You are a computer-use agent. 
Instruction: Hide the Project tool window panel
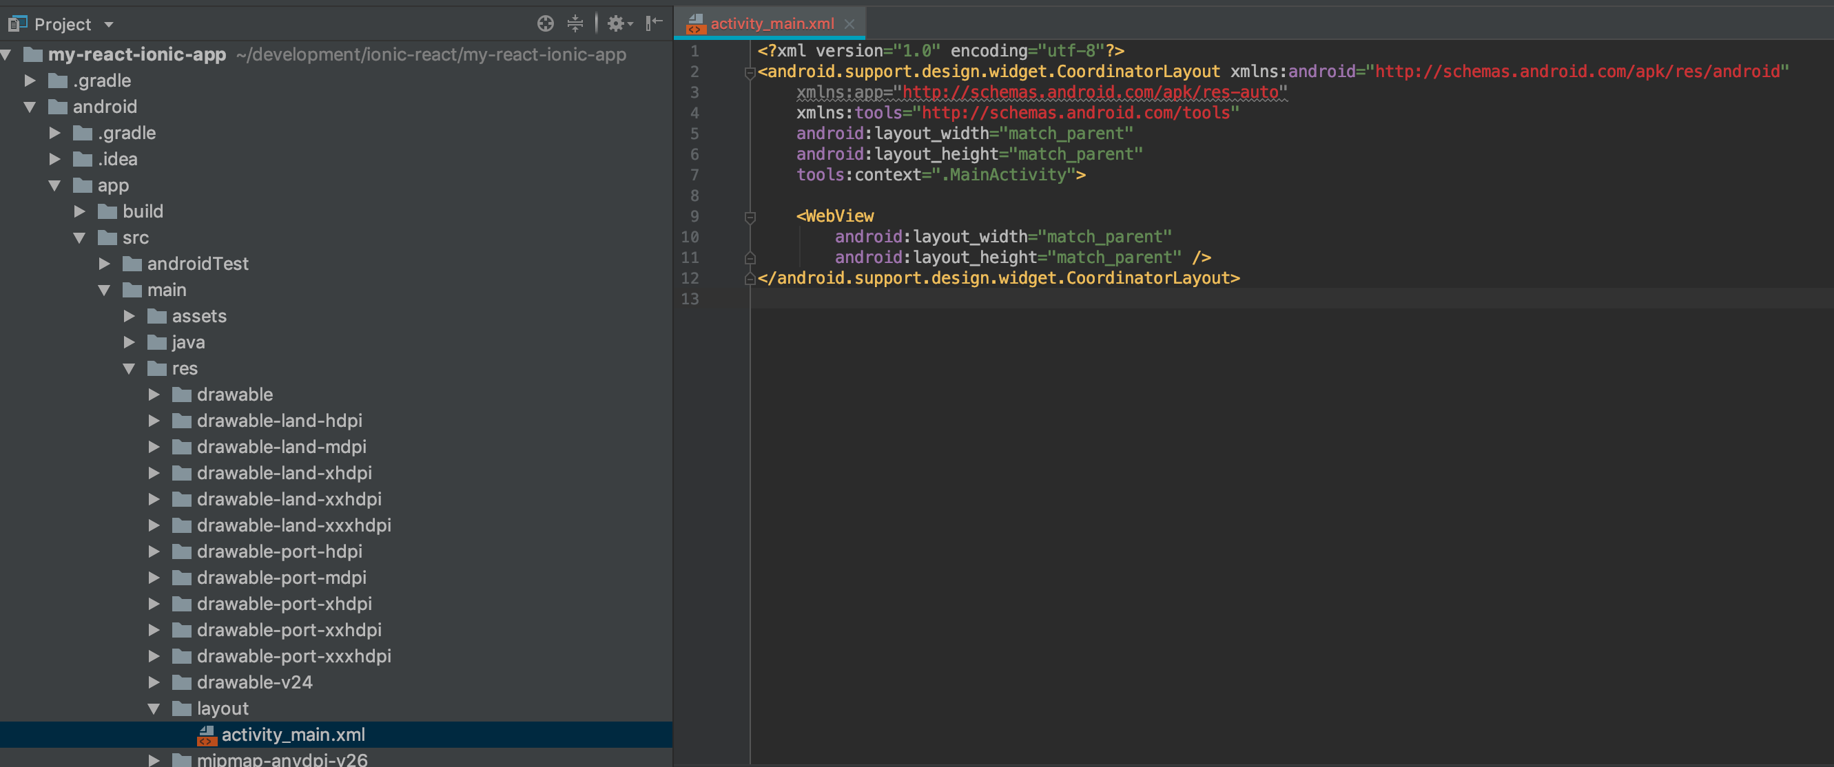[653, 23]
